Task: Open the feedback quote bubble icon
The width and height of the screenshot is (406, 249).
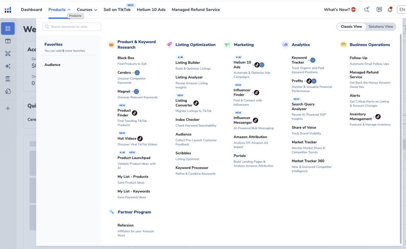Action: pyautogui.click(x=379, y=10)
